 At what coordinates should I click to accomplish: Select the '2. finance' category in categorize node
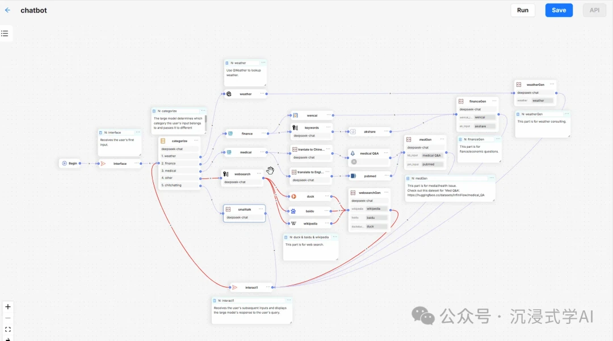[169, 163]
